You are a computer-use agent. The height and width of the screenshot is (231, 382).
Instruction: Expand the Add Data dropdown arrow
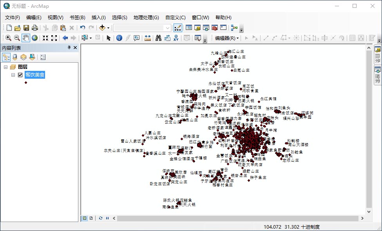109,28
